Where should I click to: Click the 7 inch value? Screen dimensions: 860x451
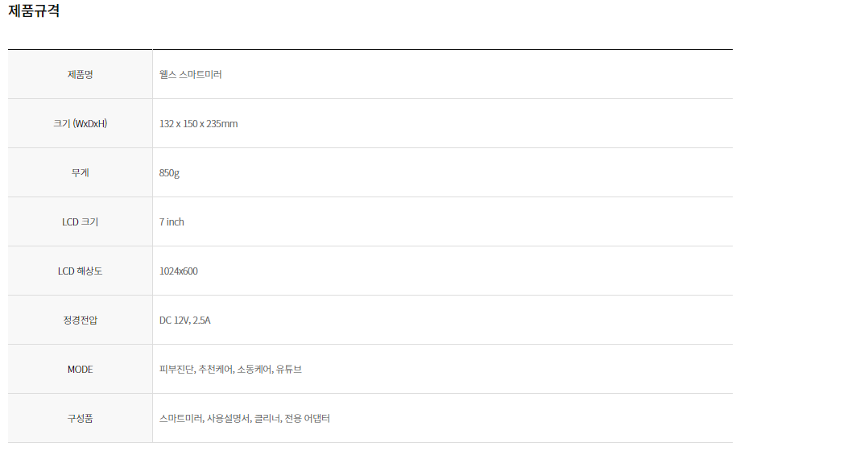pos(172,222)
